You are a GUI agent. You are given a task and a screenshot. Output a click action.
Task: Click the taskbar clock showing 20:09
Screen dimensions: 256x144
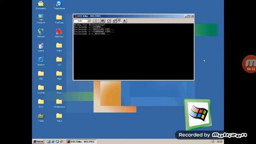pos(219,142)
